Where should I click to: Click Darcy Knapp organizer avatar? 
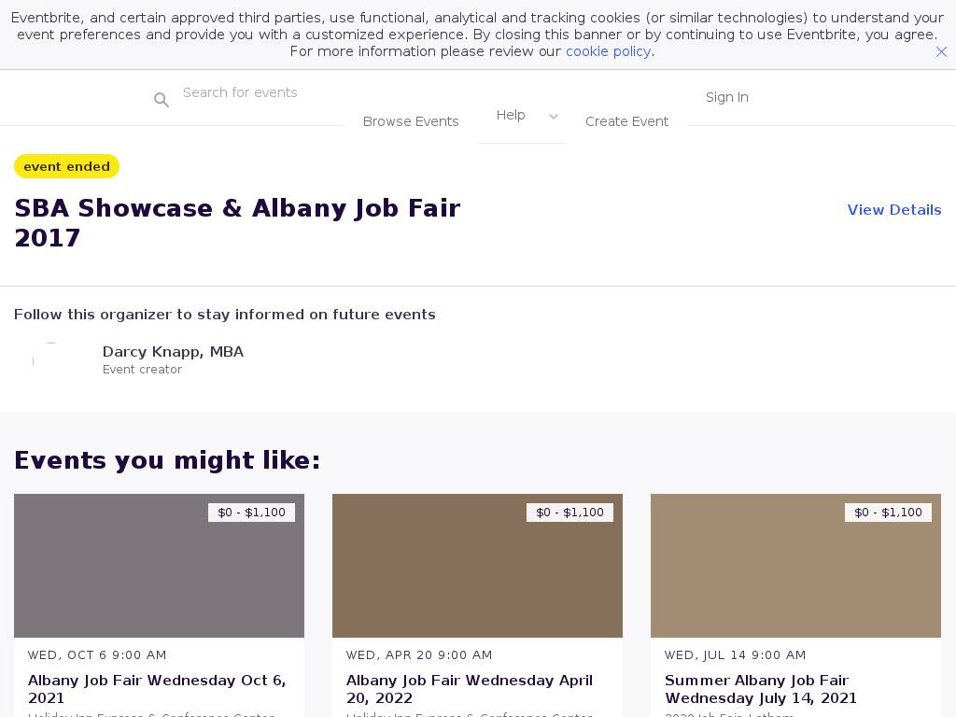pyautogui.click(x=50, y=360)
